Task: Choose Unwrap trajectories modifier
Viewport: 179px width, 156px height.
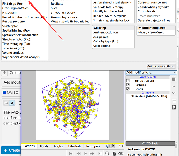Action: 64,17
